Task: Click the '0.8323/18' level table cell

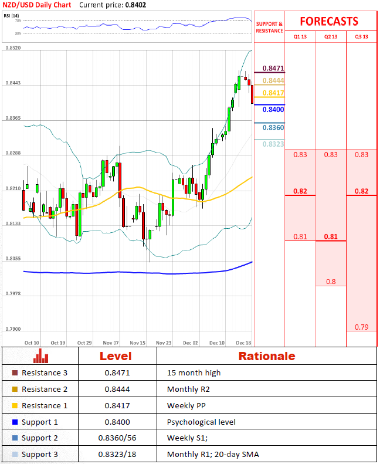Action: 117,454
